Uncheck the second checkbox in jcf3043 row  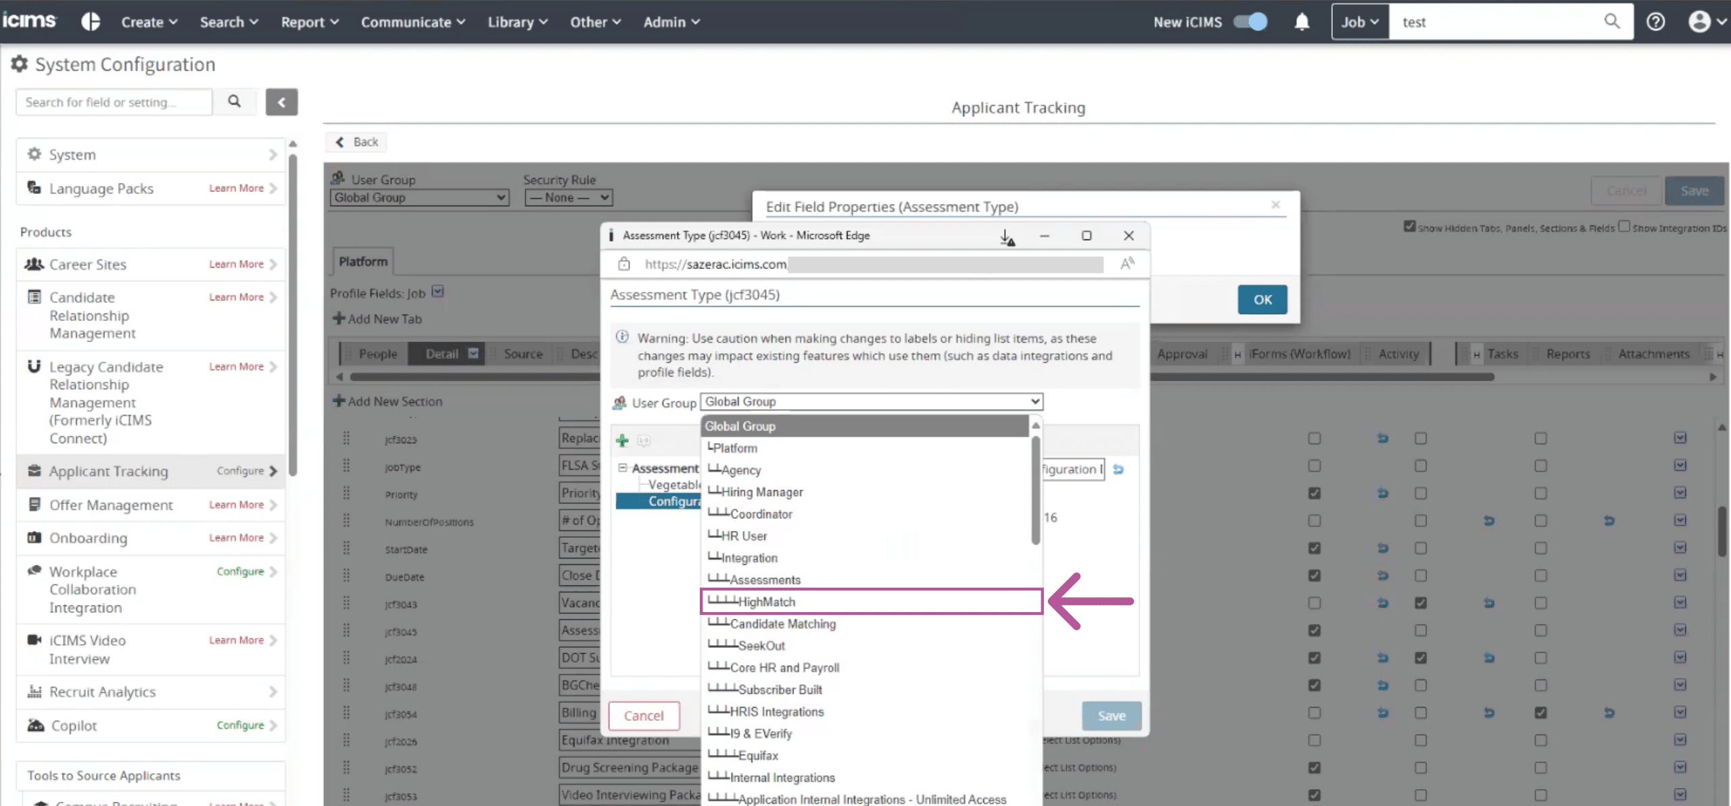(1421, 603)
